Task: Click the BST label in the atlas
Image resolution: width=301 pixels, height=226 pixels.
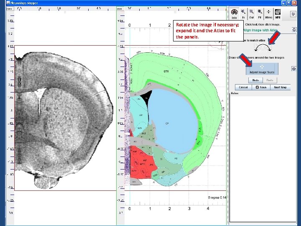Action: (143, 134)
